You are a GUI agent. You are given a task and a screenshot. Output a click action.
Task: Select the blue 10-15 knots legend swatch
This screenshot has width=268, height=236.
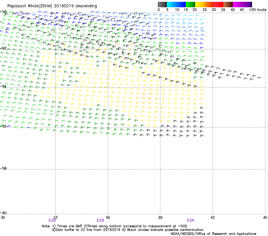[181, 4]
